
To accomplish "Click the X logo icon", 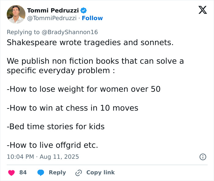I will click(x=202, y=10).
